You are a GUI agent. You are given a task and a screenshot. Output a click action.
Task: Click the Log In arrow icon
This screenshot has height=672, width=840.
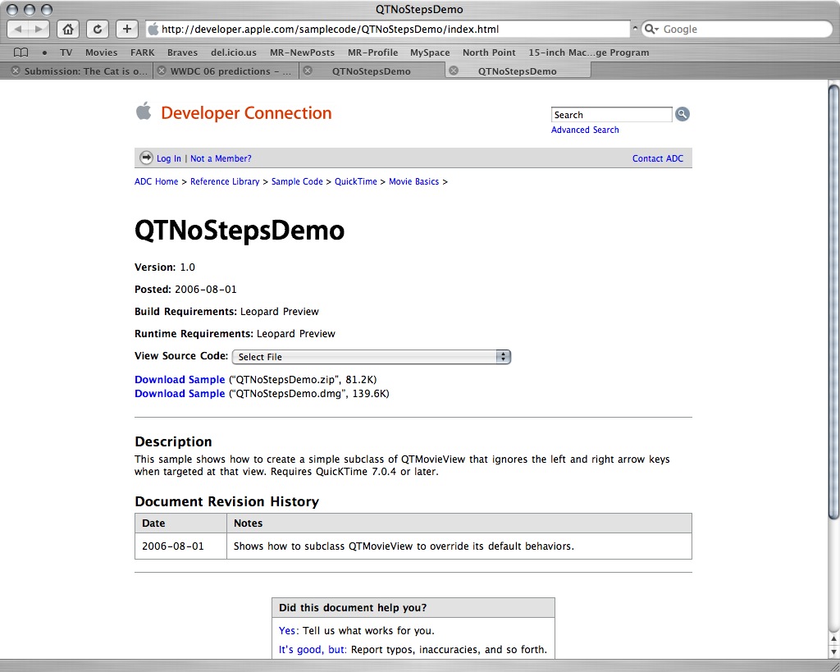[146, 158]
